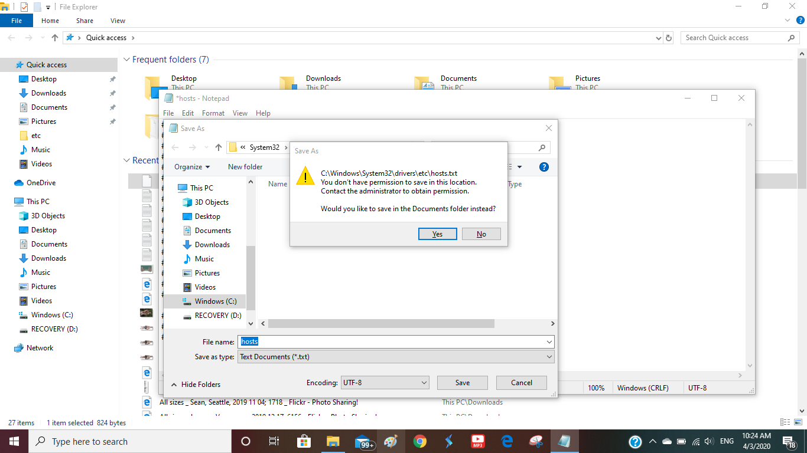Open Microsoft Edge from the taskbar

pyautogui.click(x=507, y=441)
